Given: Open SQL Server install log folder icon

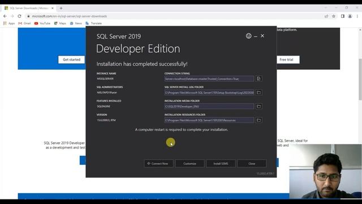Looking at the screenshot, I should (x=258, y=92).
